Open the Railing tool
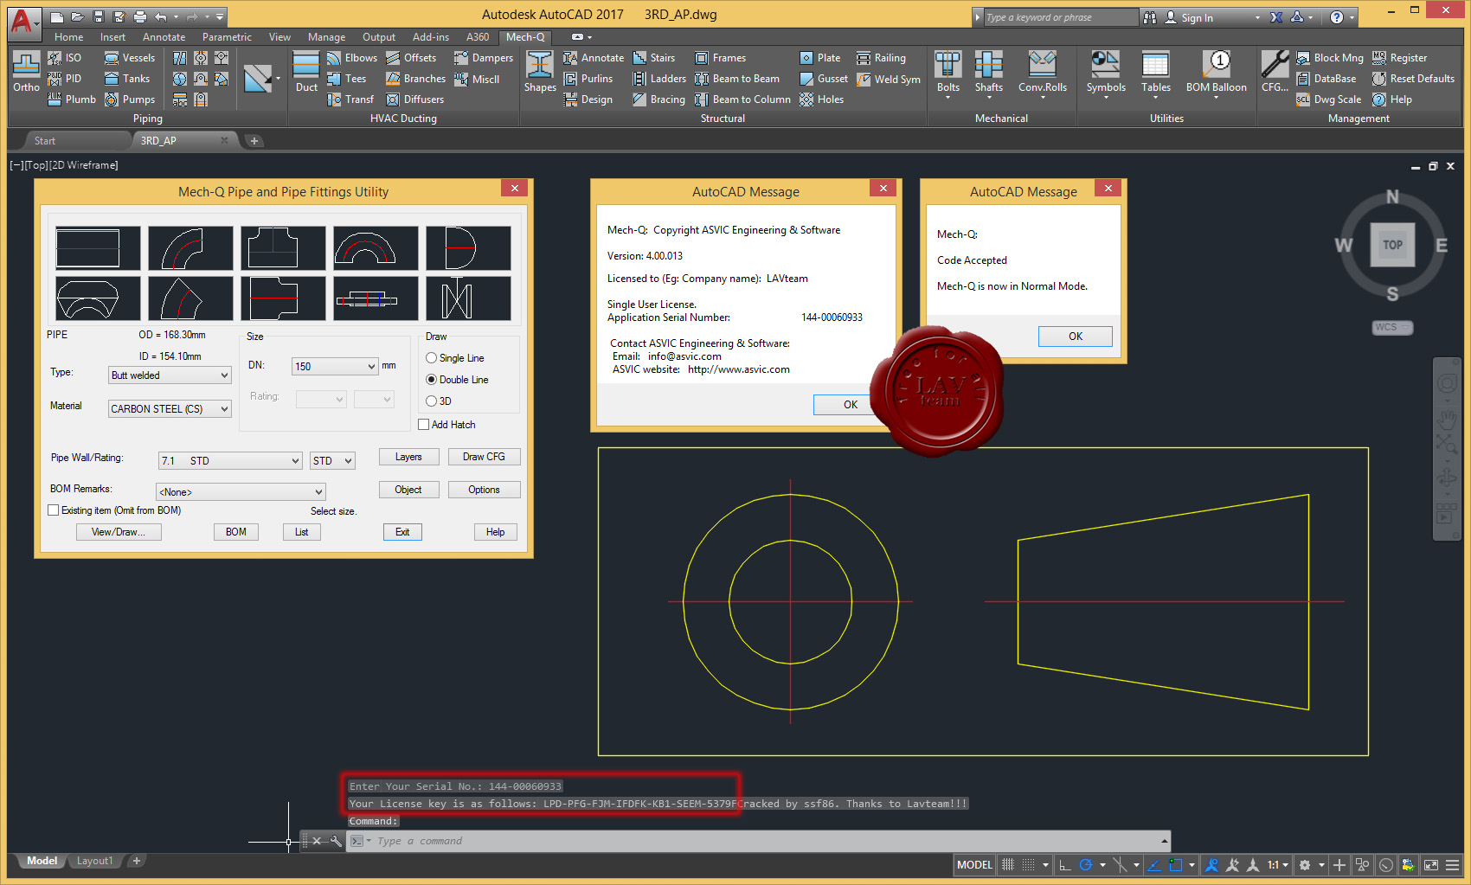 (881, 58)
